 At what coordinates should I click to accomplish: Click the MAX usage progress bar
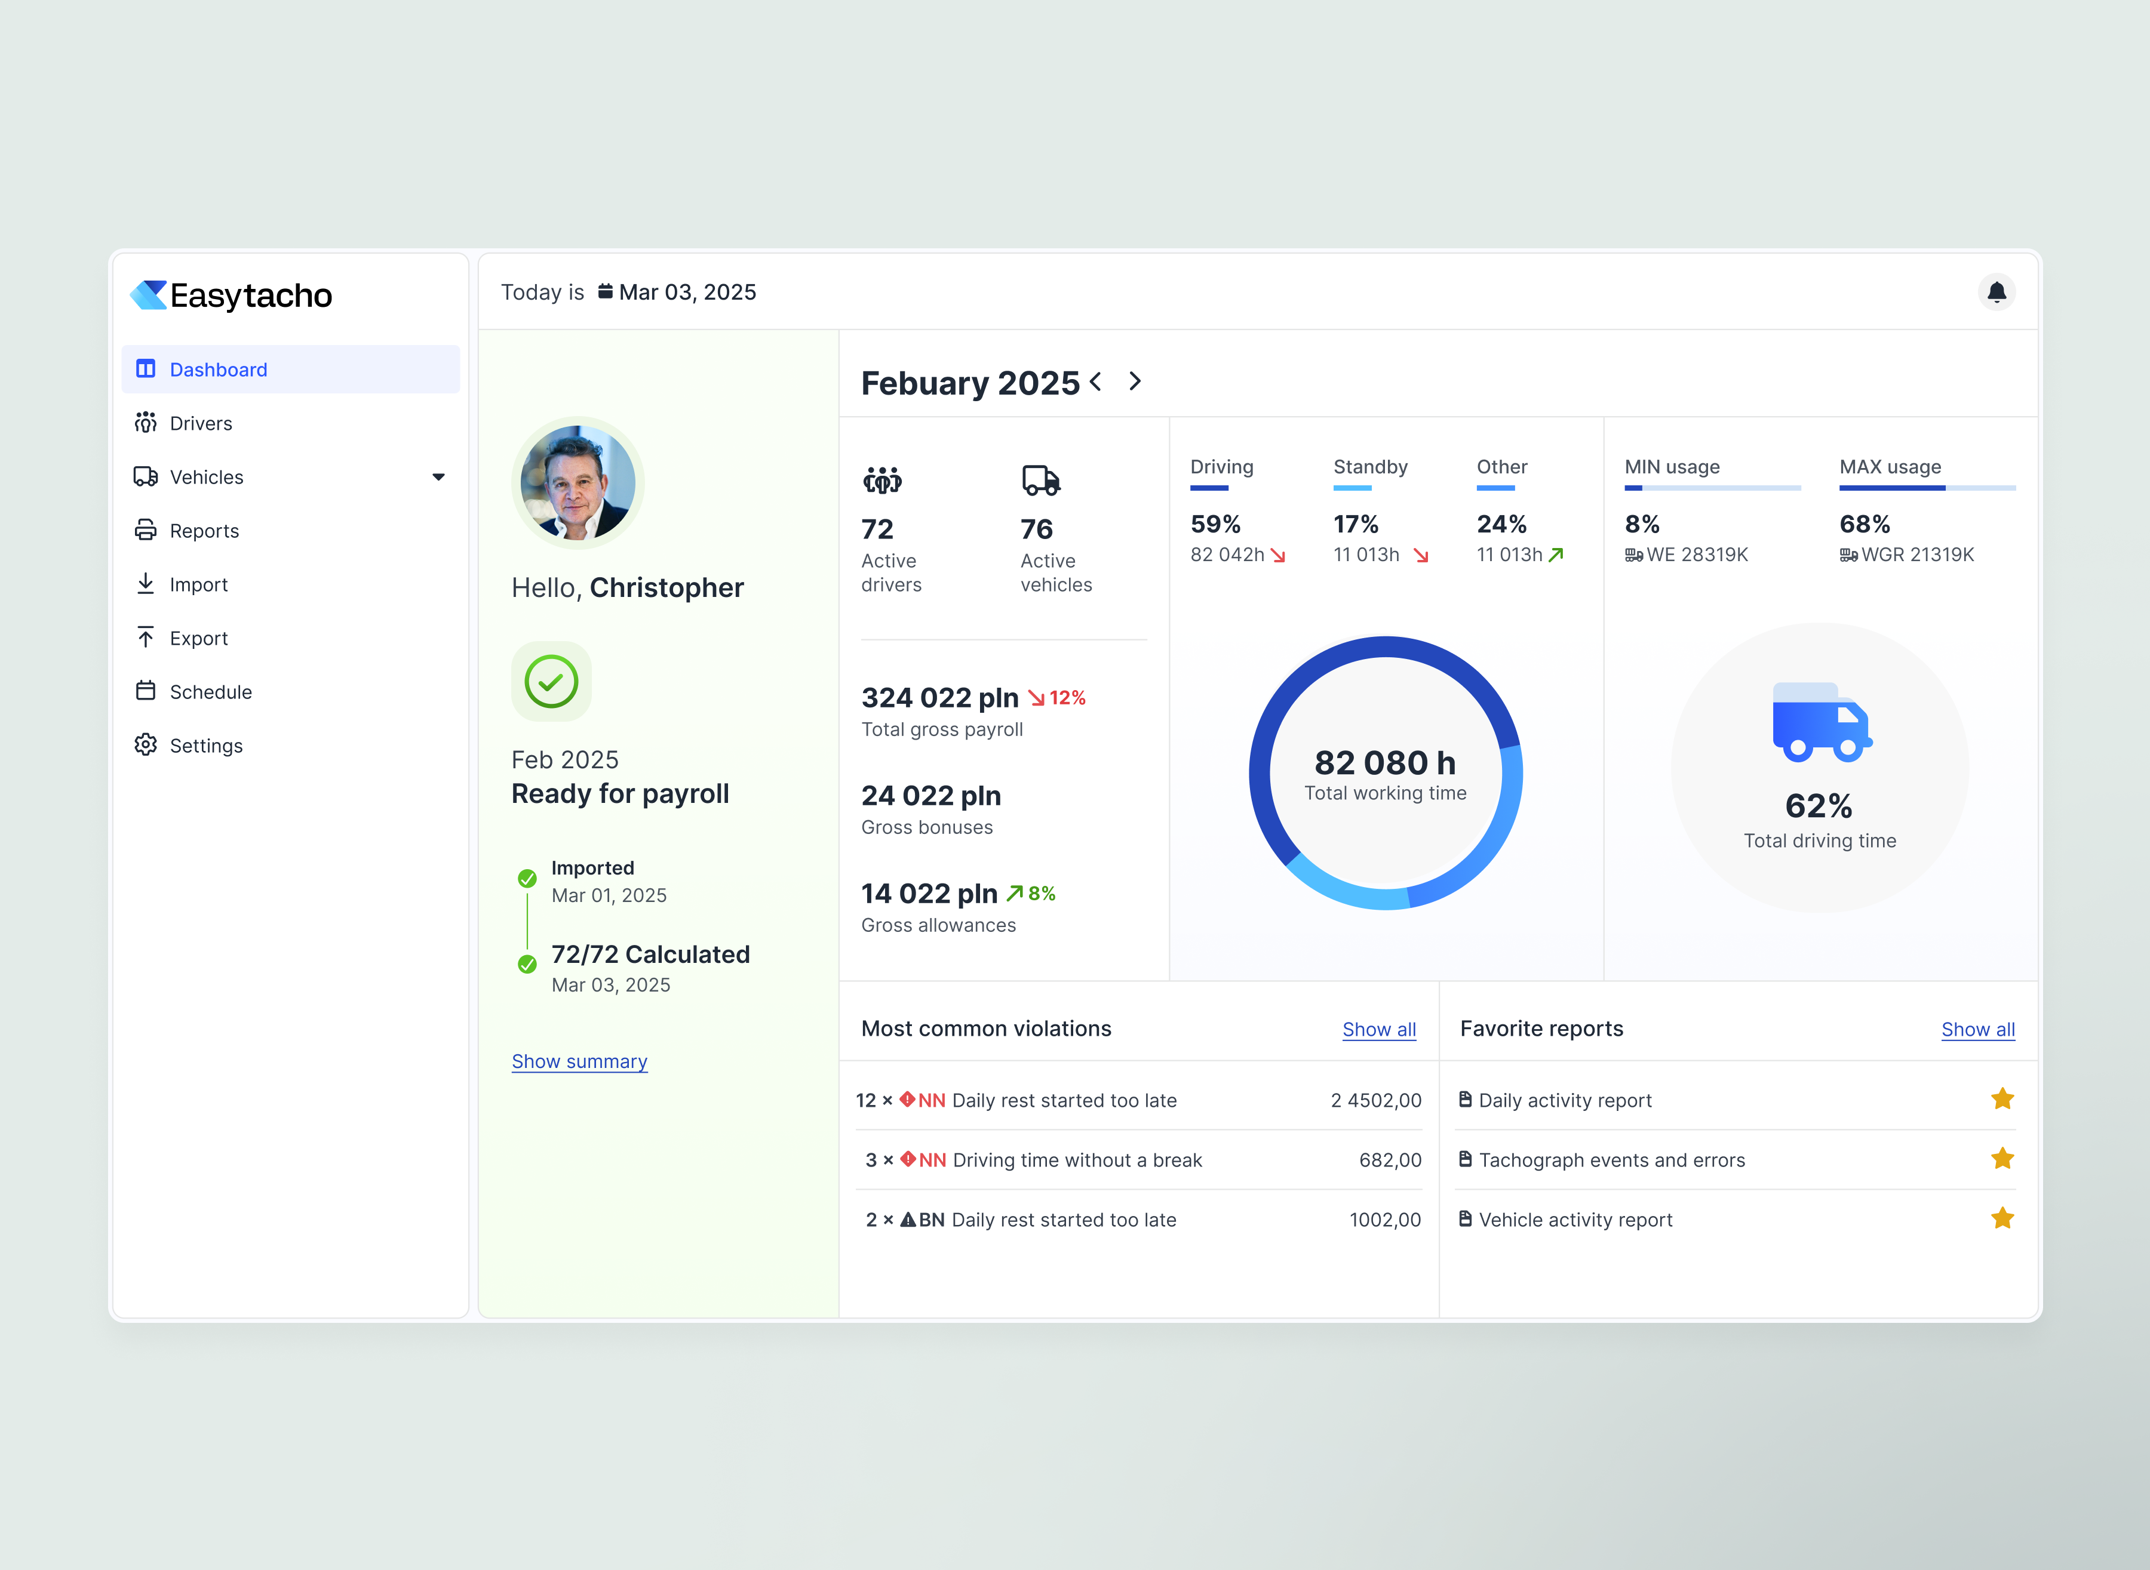pyautogui.click(x=1927, y=488)
